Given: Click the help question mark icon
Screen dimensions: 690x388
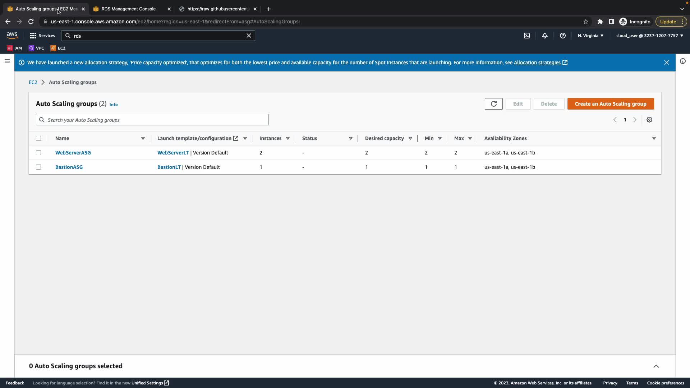Looking at the screenshot, I should pos(563,36).
